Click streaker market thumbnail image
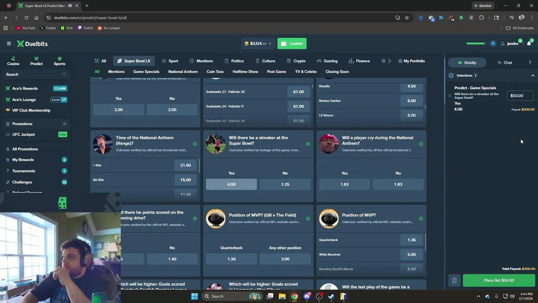Viewport: 538px width, 303px height. [216, 144]
